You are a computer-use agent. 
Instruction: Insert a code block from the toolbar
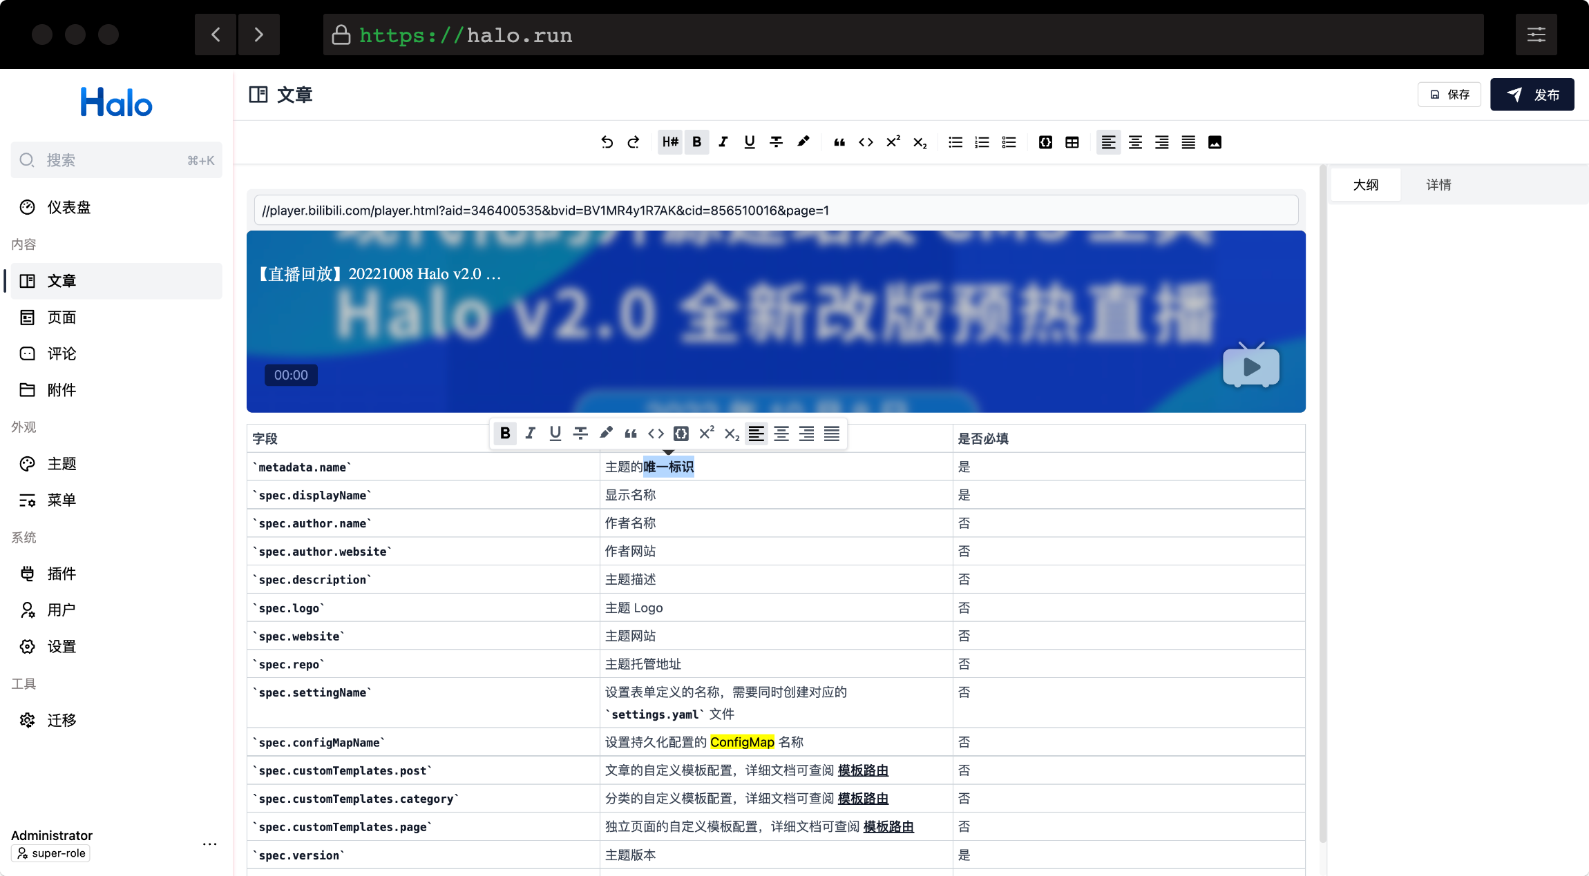point(1045,142)
